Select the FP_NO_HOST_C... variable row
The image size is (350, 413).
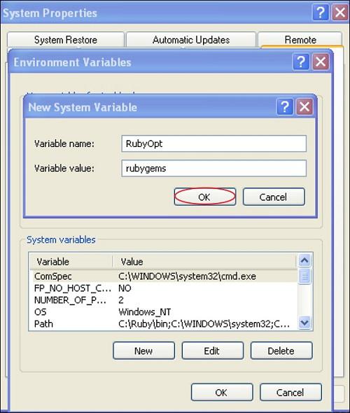click(x=164, y=288)
